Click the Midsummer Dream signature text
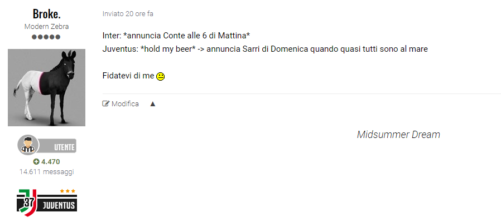This screenshot has width=501, height=222. 398,135
